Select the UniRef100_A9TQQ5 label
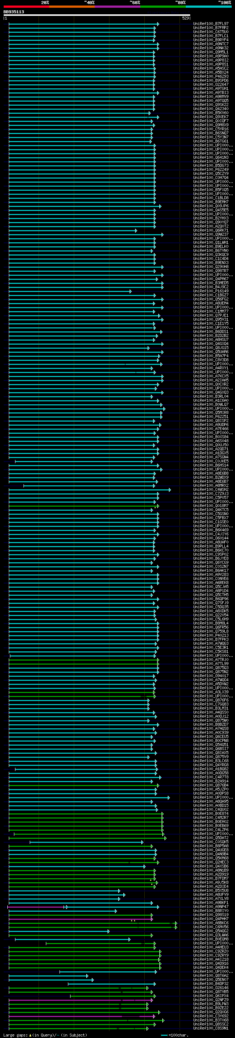Image resolution: width=235 pixels, height=1038 pixels. click(211, 101)
